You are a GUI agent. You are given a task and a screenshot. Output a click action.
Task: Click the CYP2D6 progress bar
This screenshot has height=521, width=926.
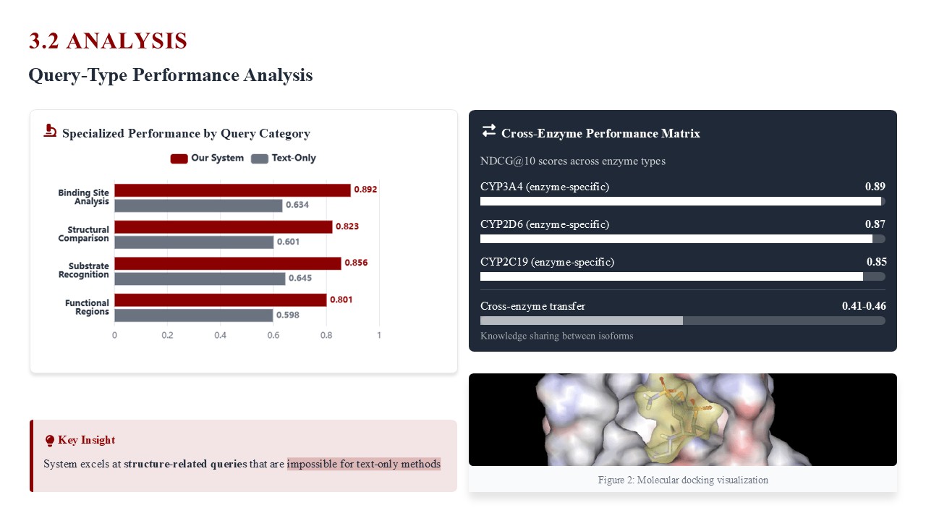[683, 239]
